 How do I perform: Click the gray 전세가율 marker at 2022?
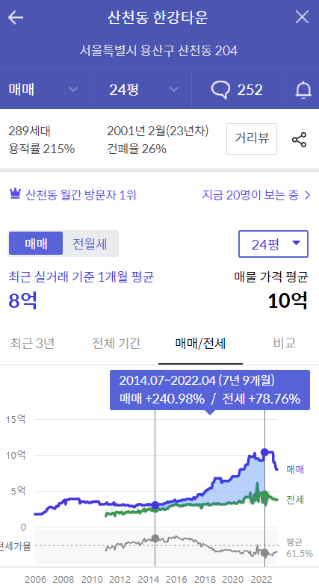[264, 553]
